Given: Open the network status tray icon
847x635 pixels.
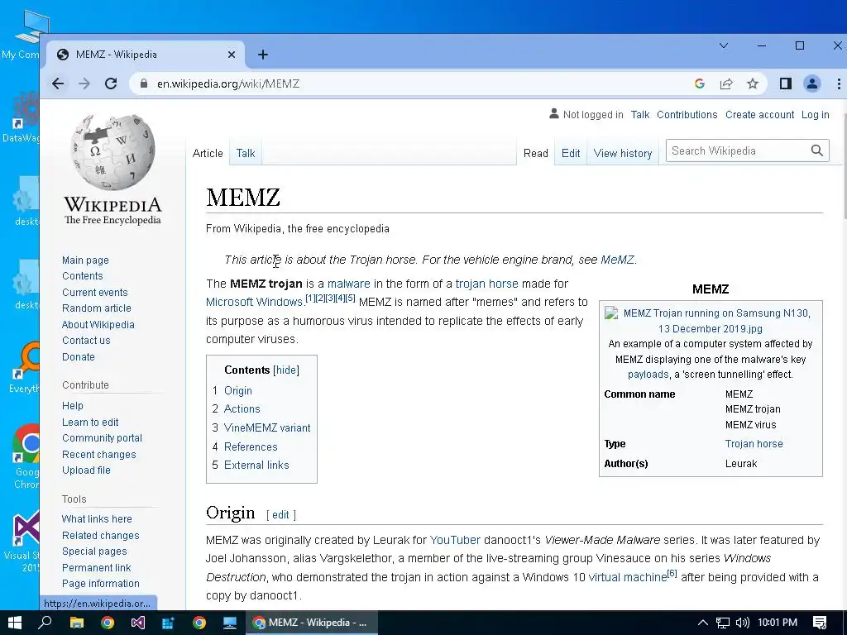Looking at the screenshot, I should (x=723, y=623).
